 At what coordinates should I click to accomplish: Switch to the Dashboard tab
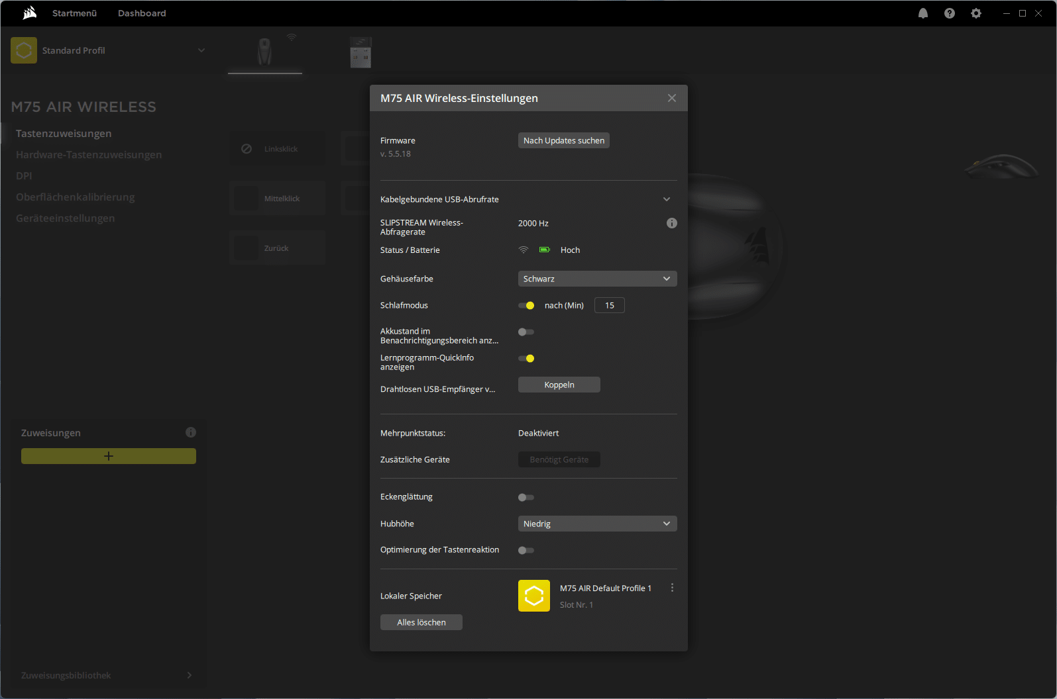pyautogui.click(x=142, y=13)
